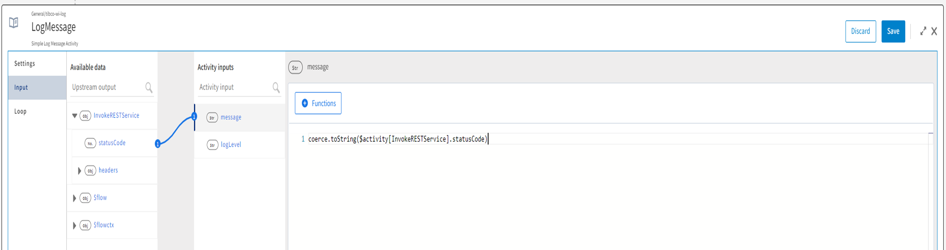
Task: Collapse the InvokeRESTService tree node
Action: [x=75, y=116]
